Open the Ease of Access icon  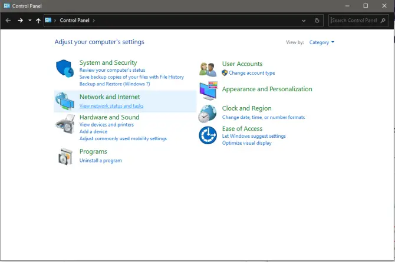208,135
